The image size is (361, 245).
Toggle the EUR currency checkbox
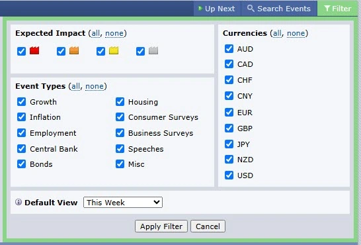(229, 113)
